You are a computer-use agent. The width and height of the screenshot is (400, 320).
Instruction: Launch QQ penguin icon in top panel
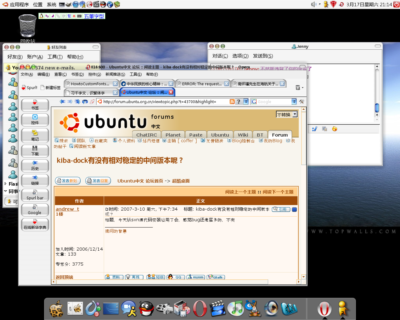[103, 4]
